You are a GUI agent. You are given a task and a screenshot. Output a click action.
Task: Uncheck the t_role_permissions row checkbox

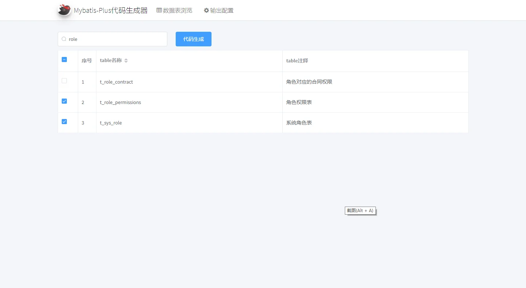(64, 101)
